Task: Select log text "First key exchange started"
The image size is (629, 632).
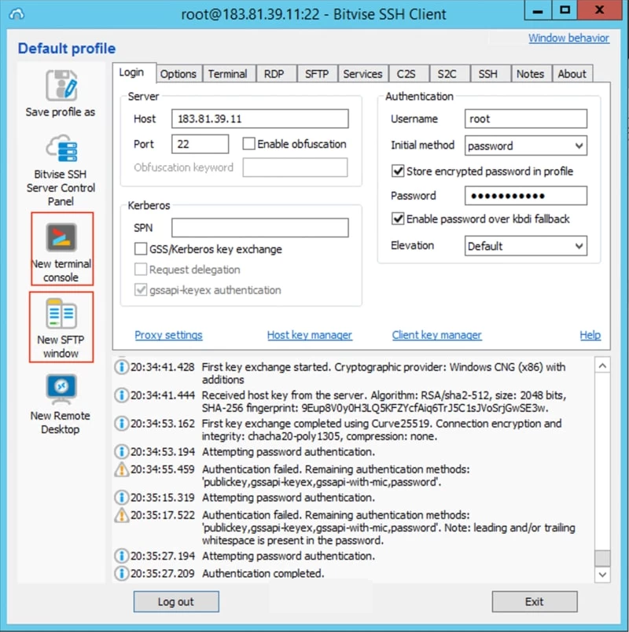Action: pyautogui.click(x=265, y=367)
